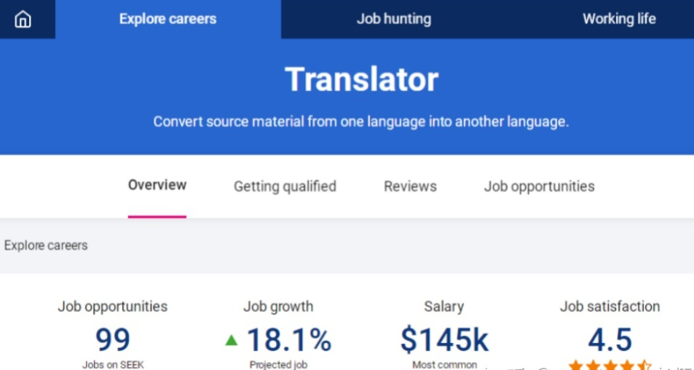Select the Overview sub-tab
This screenshot has width=694, height=370.
point(157,185)
